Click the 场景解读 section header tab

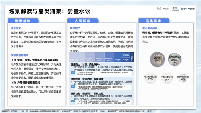coord(23,21)
